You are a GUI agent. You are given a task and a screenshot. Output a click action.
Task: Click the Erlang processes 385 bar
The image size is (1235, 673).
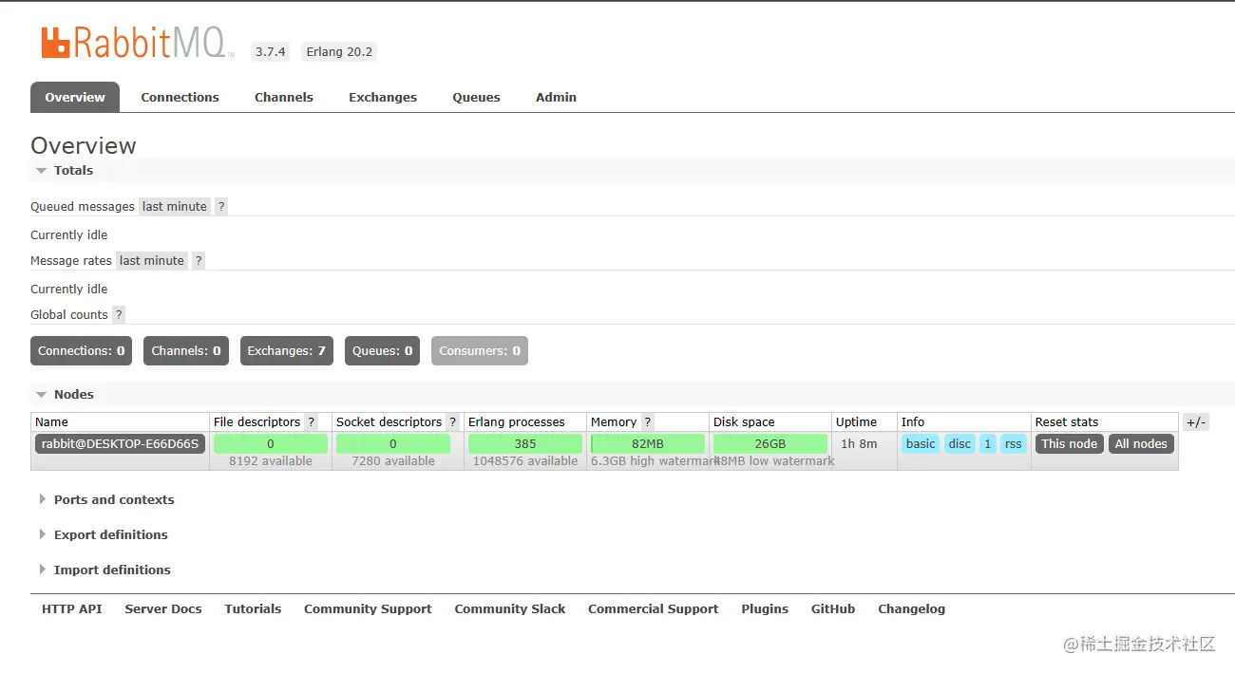pos(525,444)
